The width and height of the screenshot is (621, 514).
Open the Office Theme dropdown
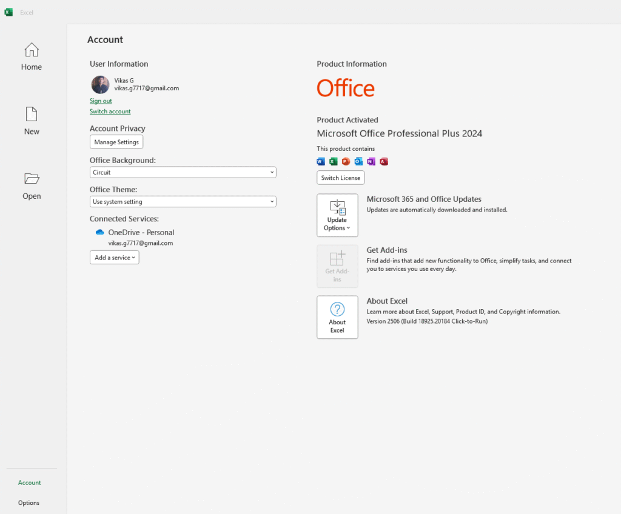(x=183, y=202)
